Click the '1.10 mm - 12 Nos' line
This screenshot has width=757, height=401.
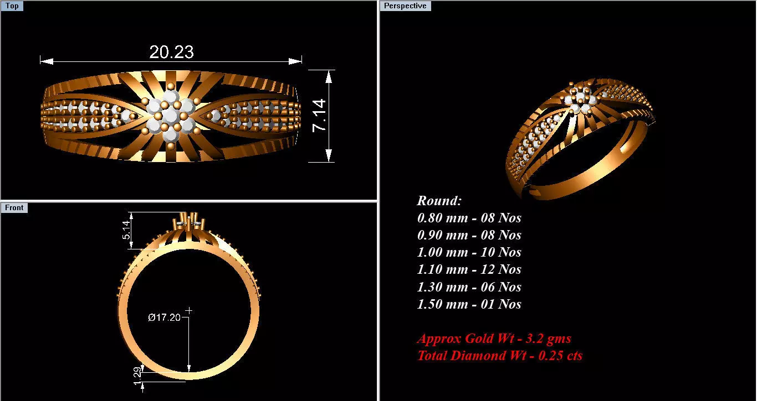pos(469,269)
